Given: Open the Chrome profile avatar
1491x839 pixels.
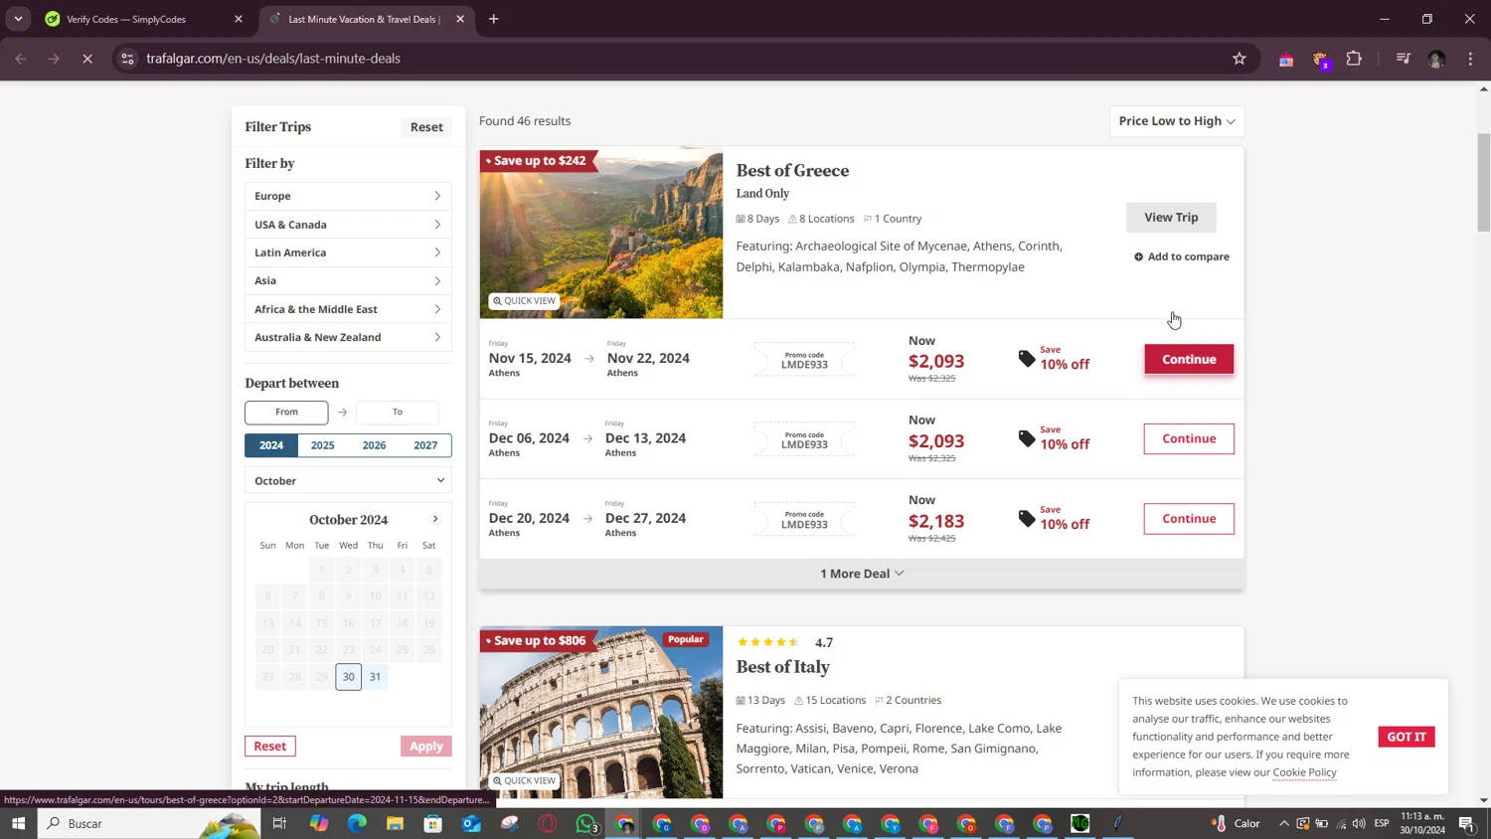Looking at the screenshot, I should [1436, 59].
